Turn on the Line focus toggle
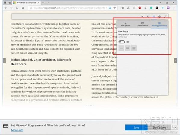 [x=122, y=42]
